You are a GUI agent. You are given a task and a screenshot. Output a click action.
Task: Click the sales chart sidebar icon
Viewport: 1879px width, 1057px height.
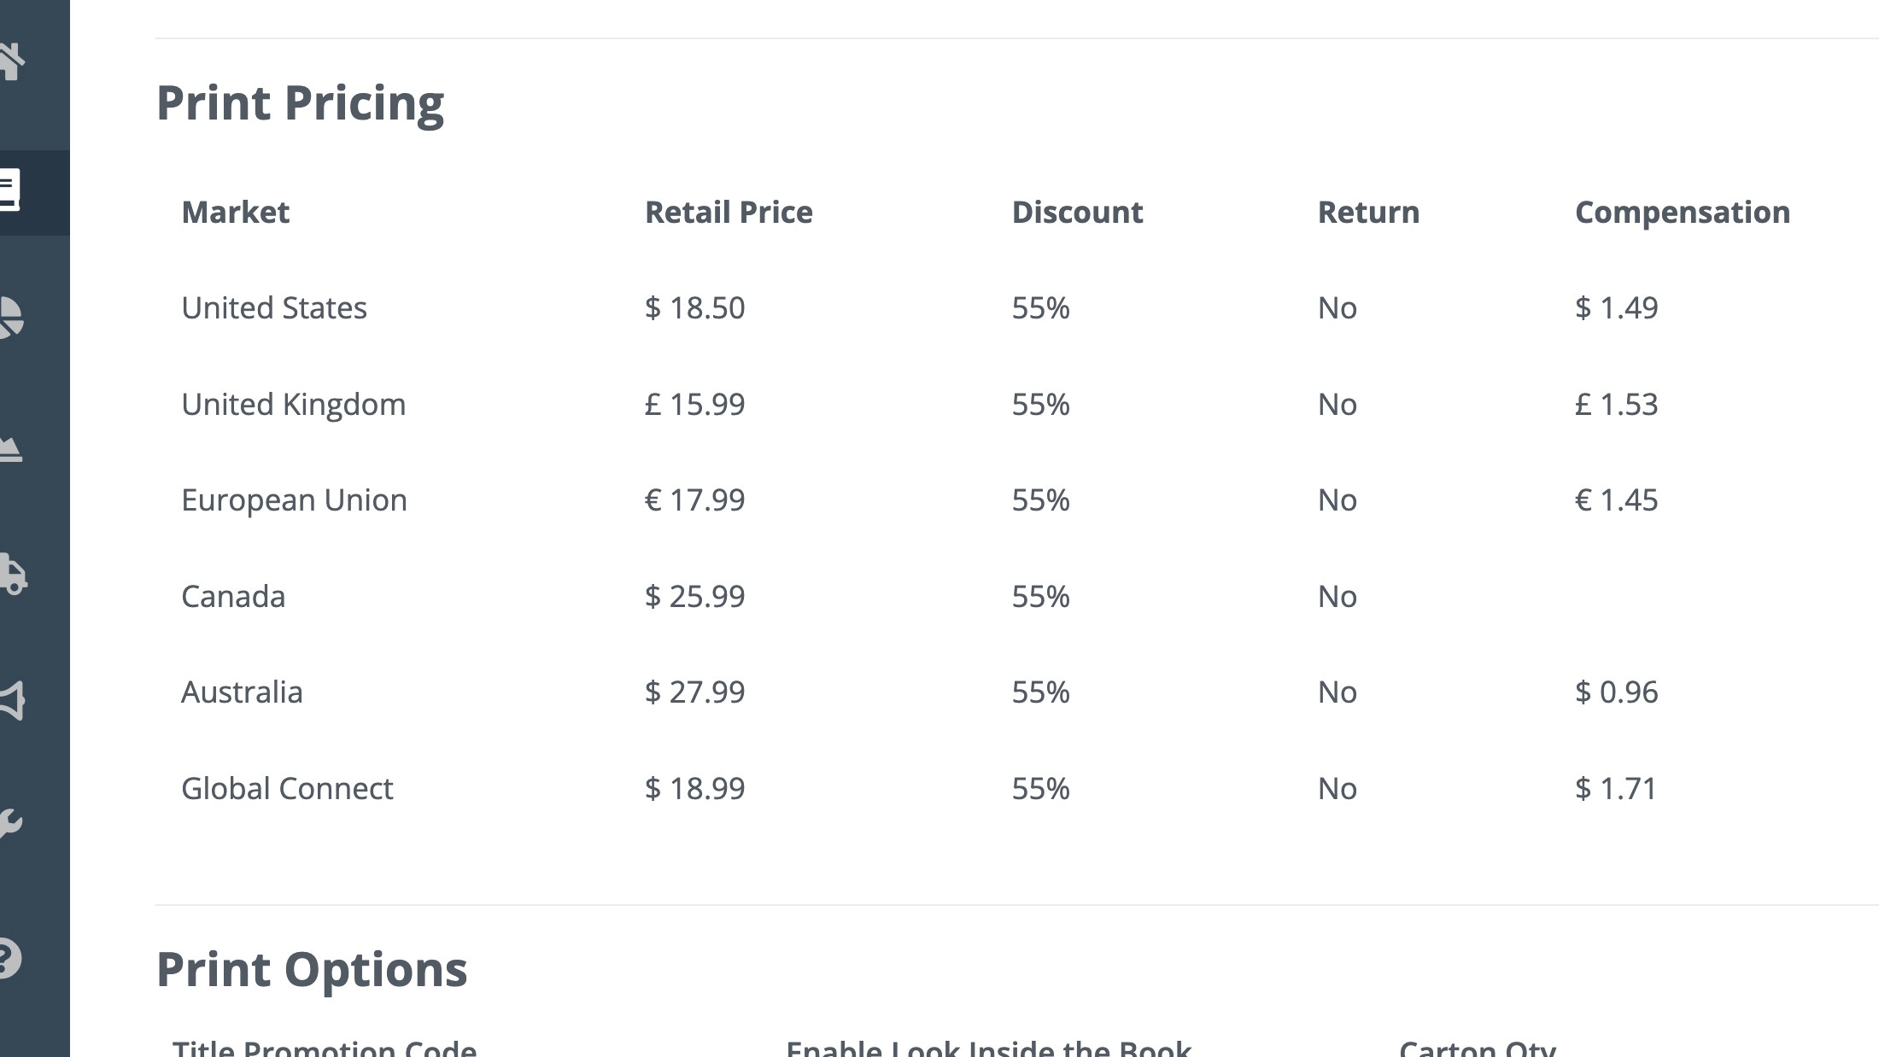click(10, 447)
